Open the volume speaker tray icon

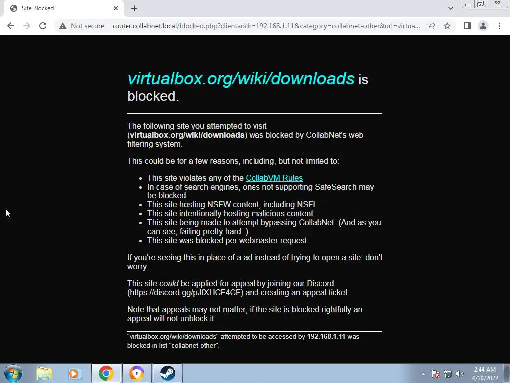(x=460, y=374)
